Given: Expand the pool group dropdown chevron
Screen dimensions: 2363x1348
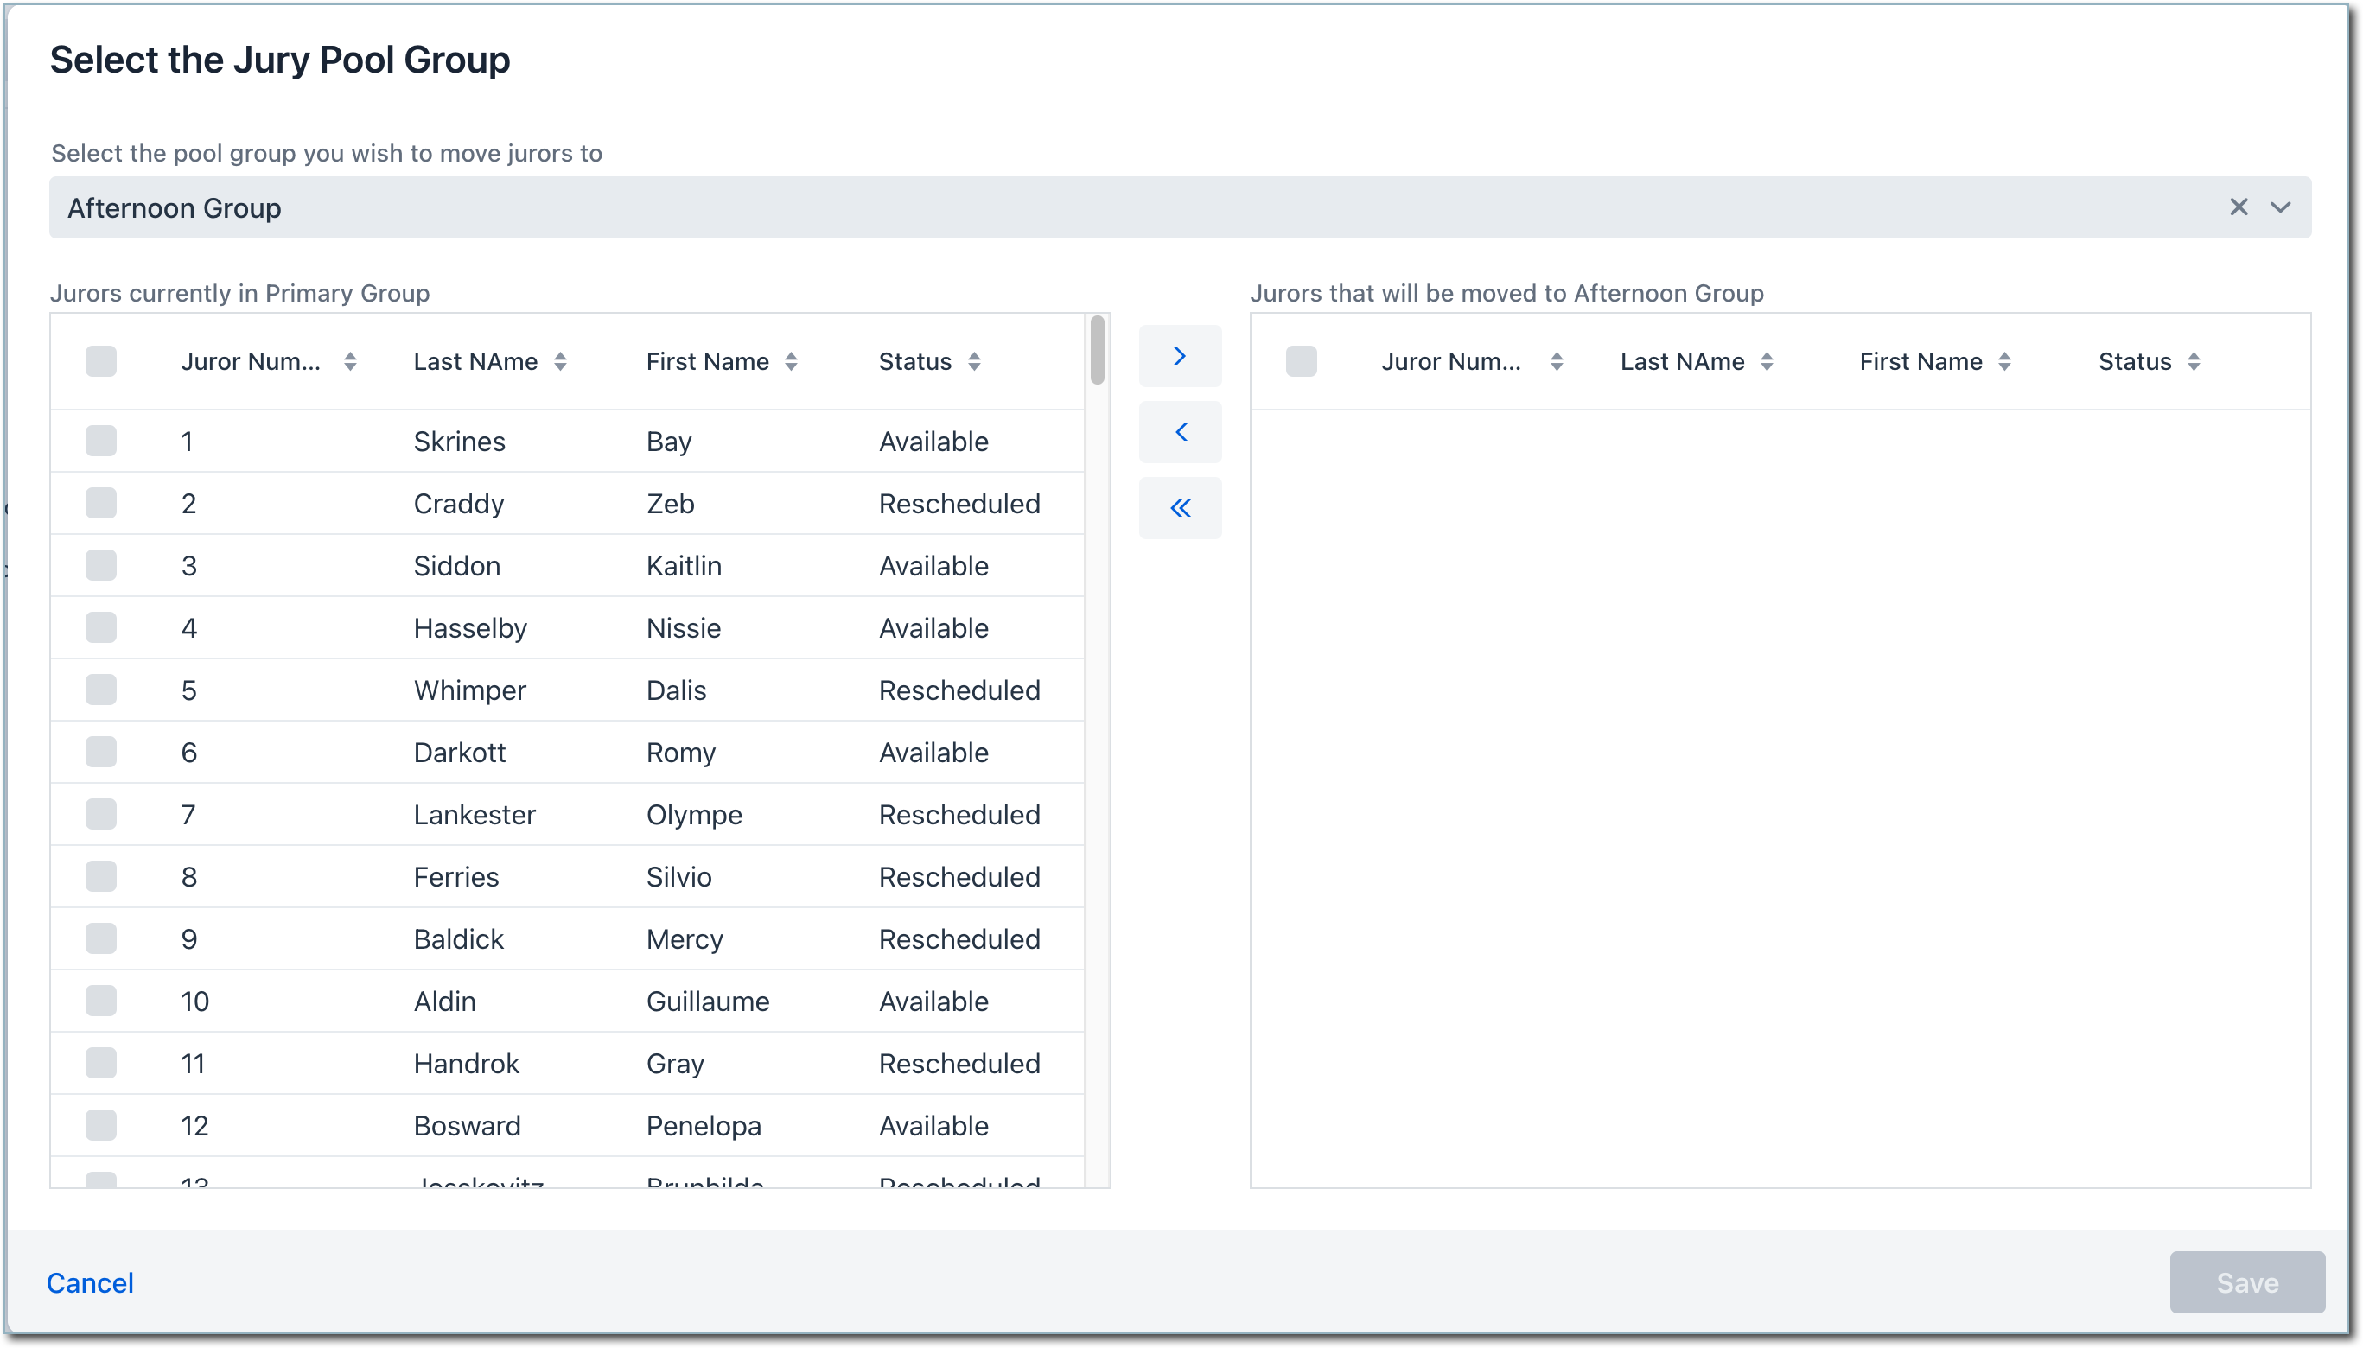Looking at the screenshot, I should 2281,207.
